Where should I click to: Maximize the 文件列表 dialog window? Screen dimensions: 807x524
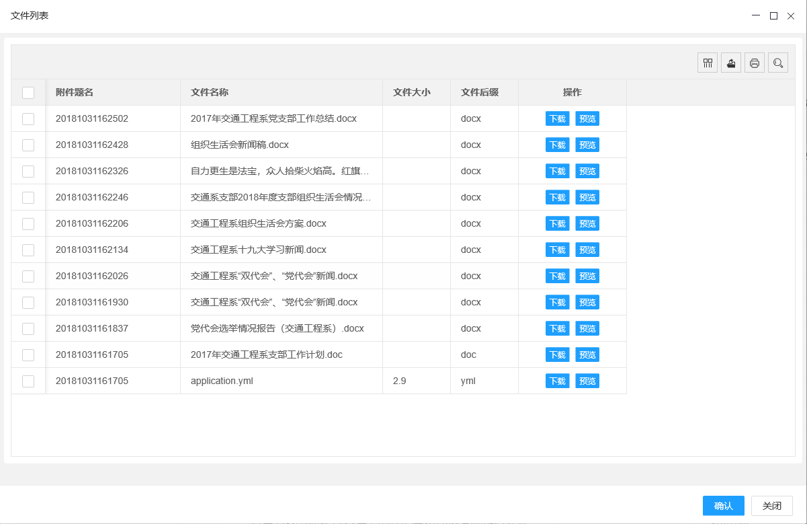(773, 15)
